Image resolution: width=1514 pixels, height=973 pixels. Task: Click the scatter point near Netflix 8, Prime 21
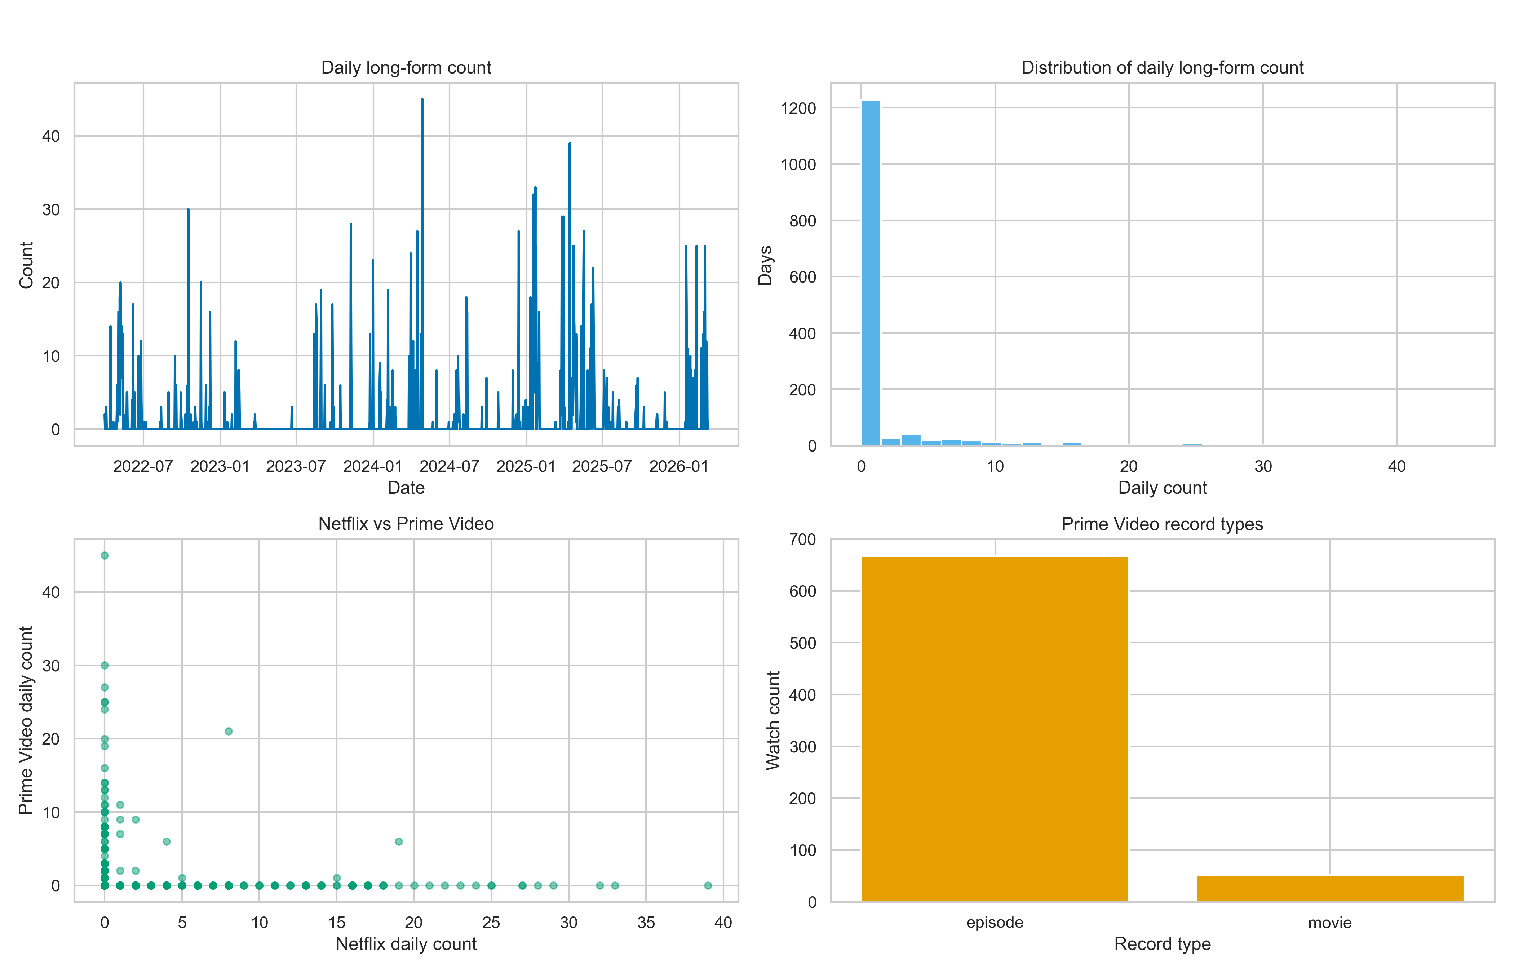(x=229, y=731)
